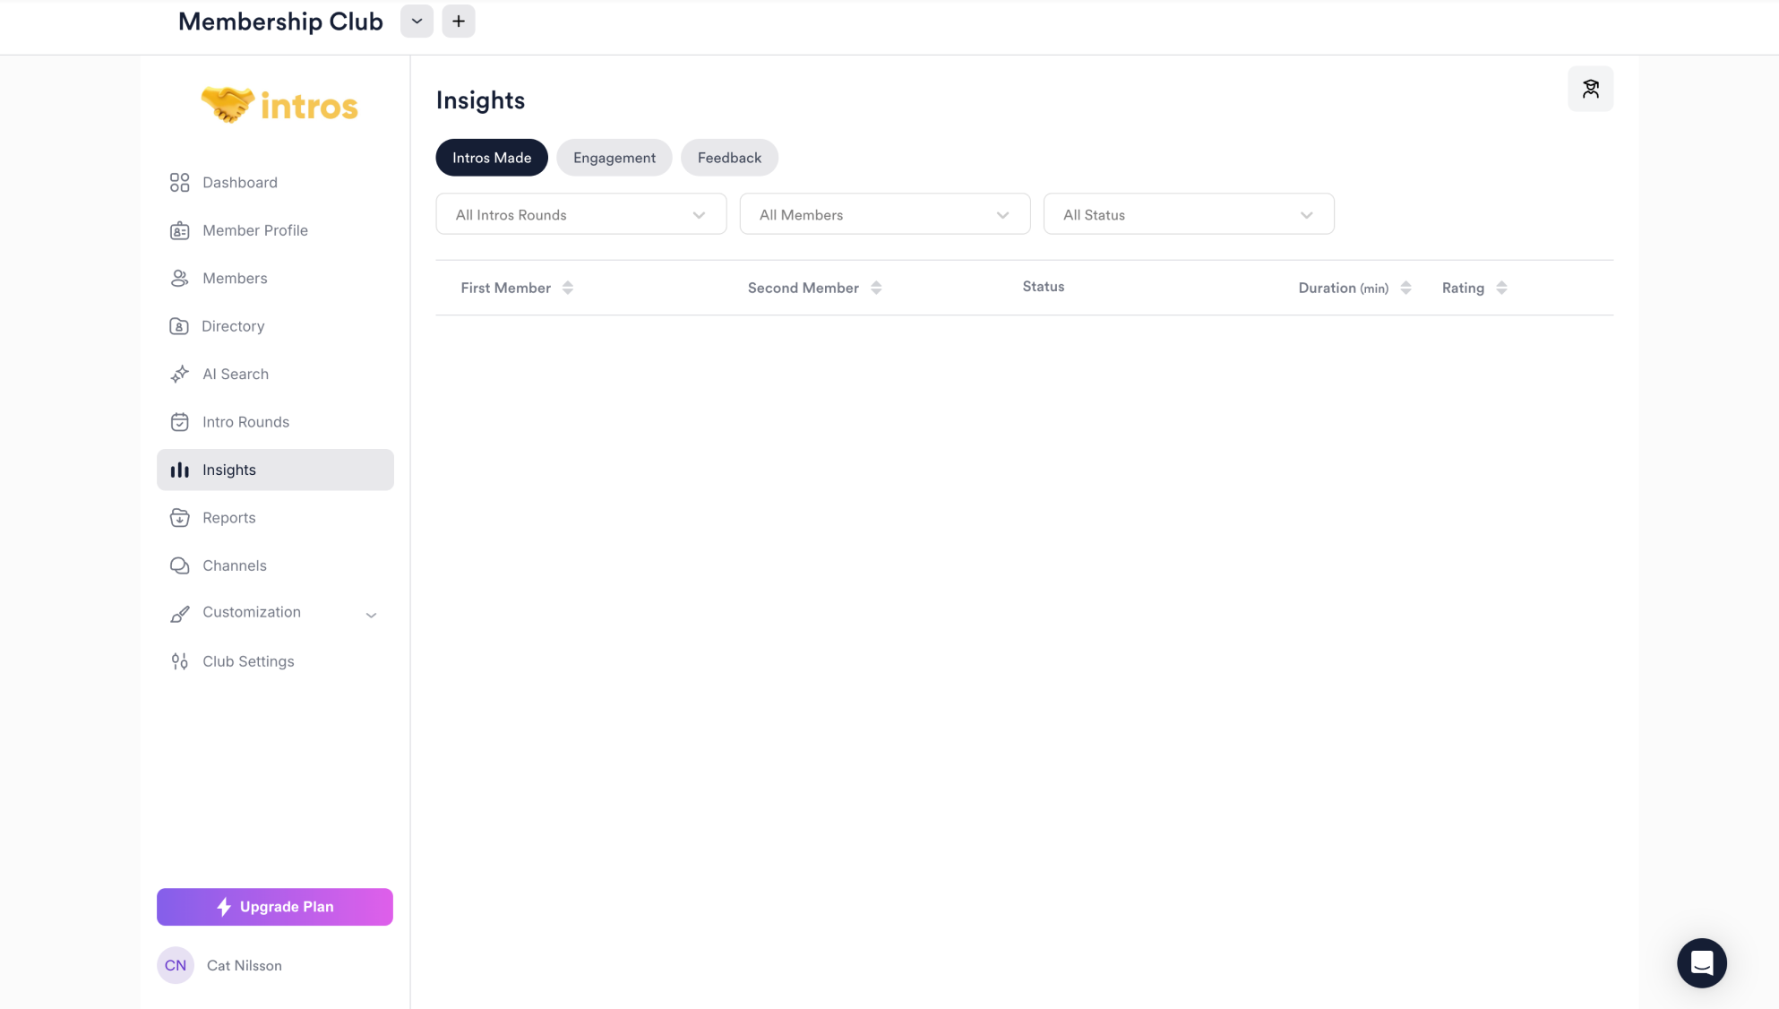This screenshot has height=1009, width=1779.
Task: Sort table by Duration column
Action: click(1405, 288)
